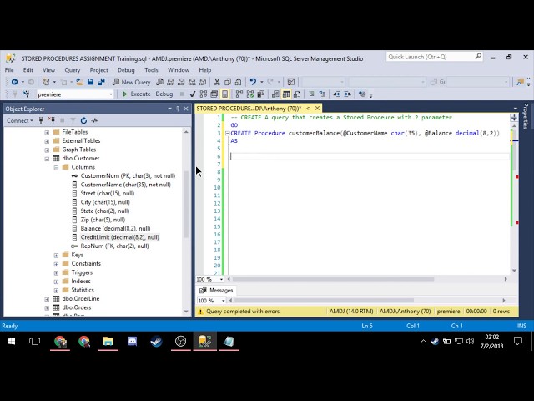Open Windows Start menu
The image size is (534, 401).
pyautogui.click(x=12, y=342)
